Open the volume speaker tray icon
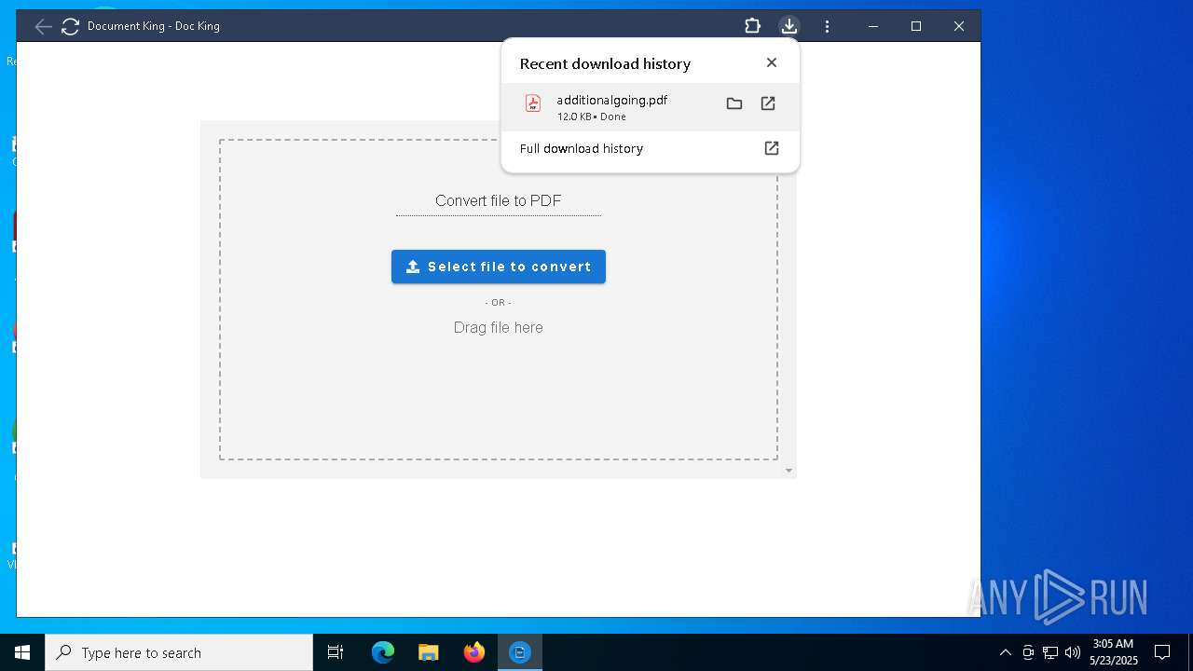This screenshot has width=1193, height=671. (x=1072, y=652)
